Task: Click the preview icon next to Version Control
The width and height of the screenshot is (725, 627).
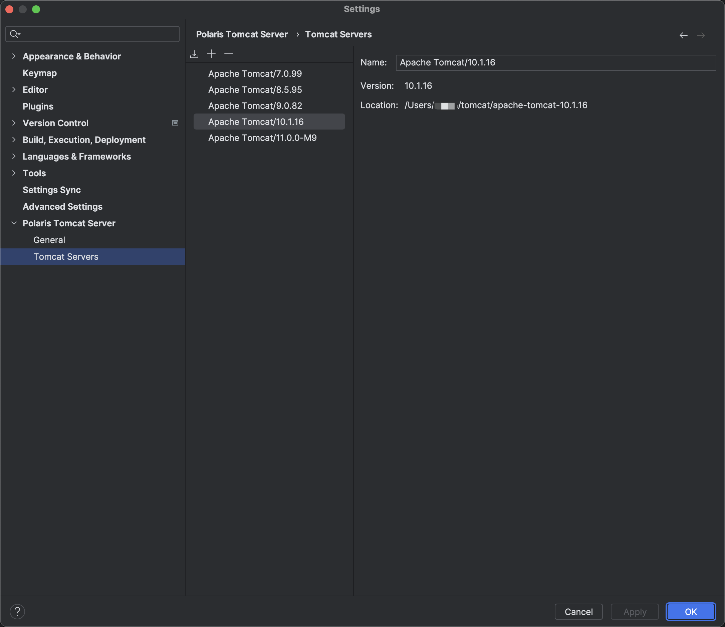Action: (175, 123)
